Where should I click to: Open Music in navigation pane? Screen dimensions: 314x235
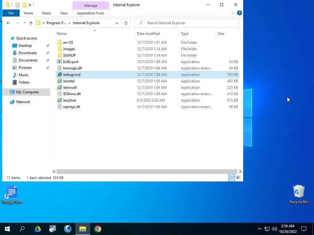coord(23,75)
